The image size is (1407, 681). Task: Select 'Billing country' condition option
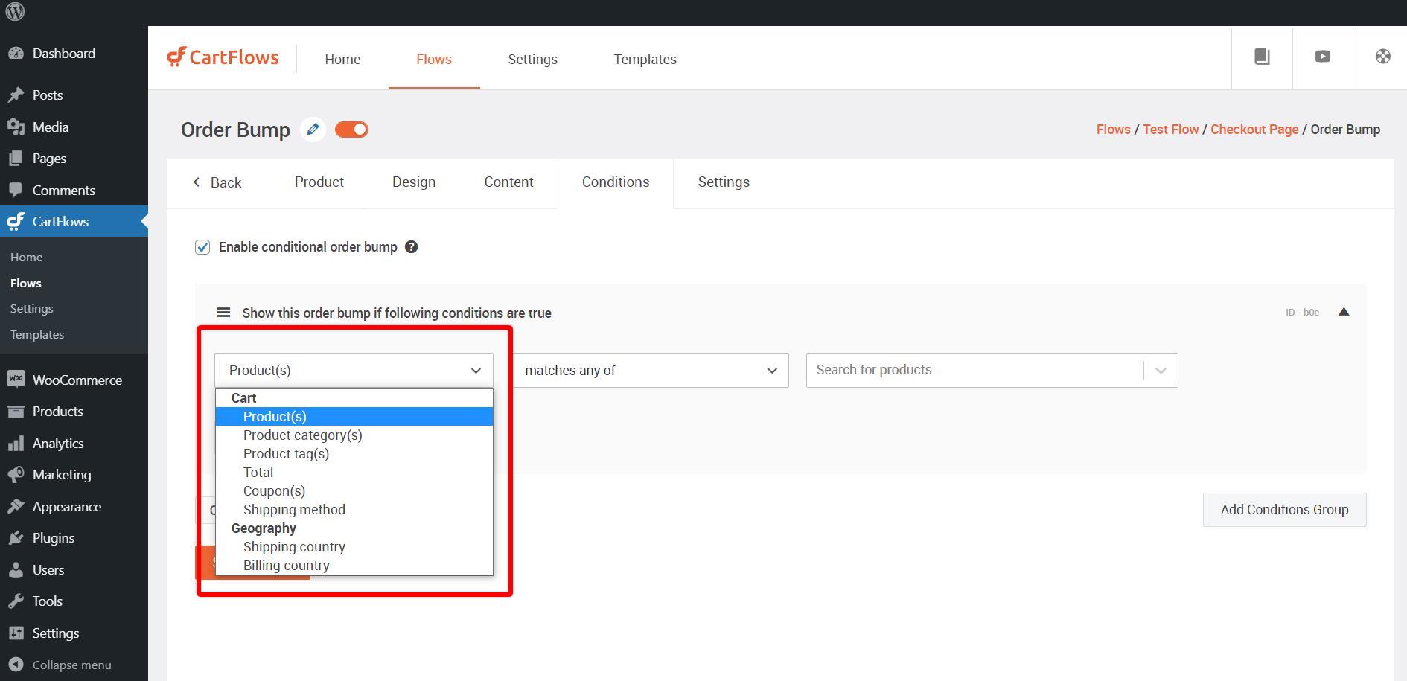click(x=286, y=566)
